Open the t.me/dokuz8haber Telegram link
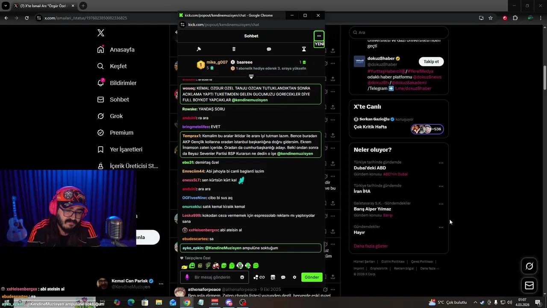The height and width of the screenshot is (308, 547). [413, 89]
